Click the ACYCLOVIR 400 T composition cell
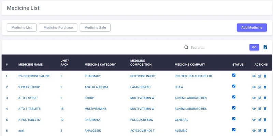This screenshot has height=136, width=273. (x=142, y=131)
